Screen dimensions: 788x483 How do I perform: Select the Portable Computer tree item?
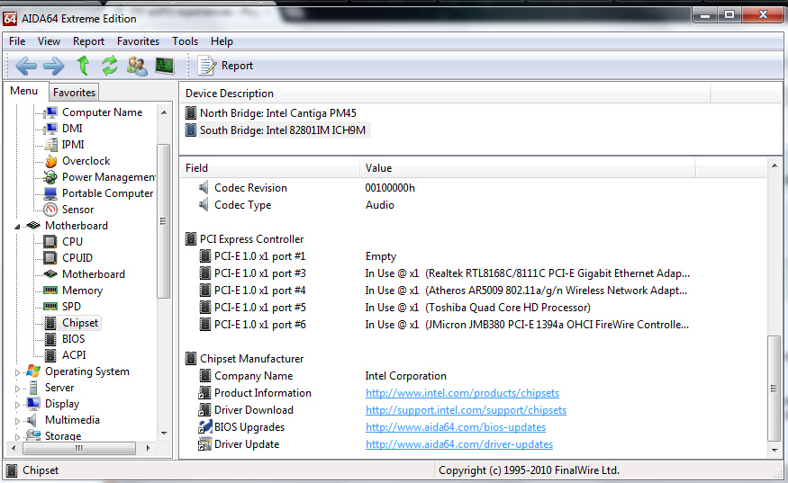coord(107,193)
